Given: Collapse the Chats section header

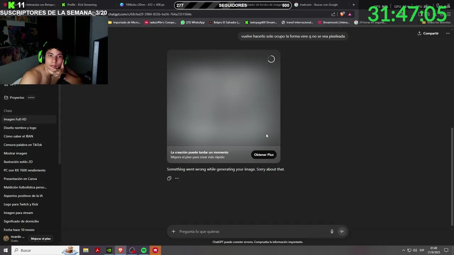Looking at the screenshot, I should [8, 111].
